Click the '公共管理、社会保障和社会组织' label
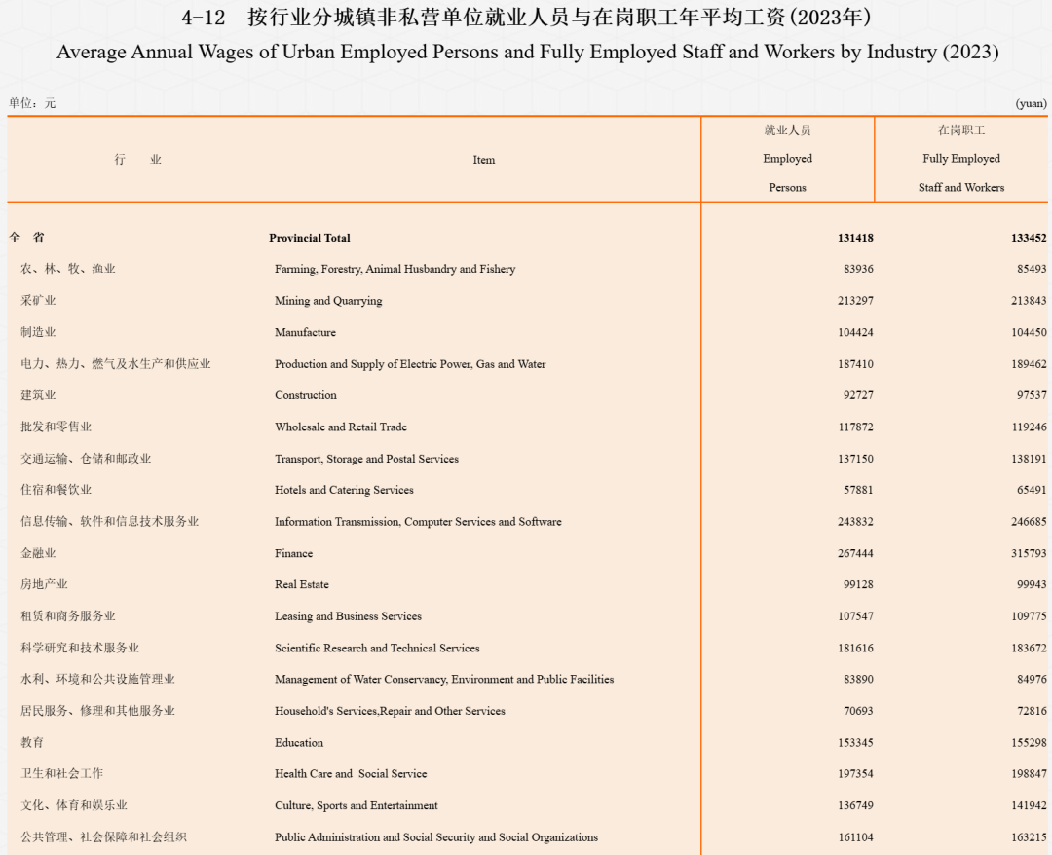The width and height of the screenshot is (1052, 855). [x=103, y=836]
